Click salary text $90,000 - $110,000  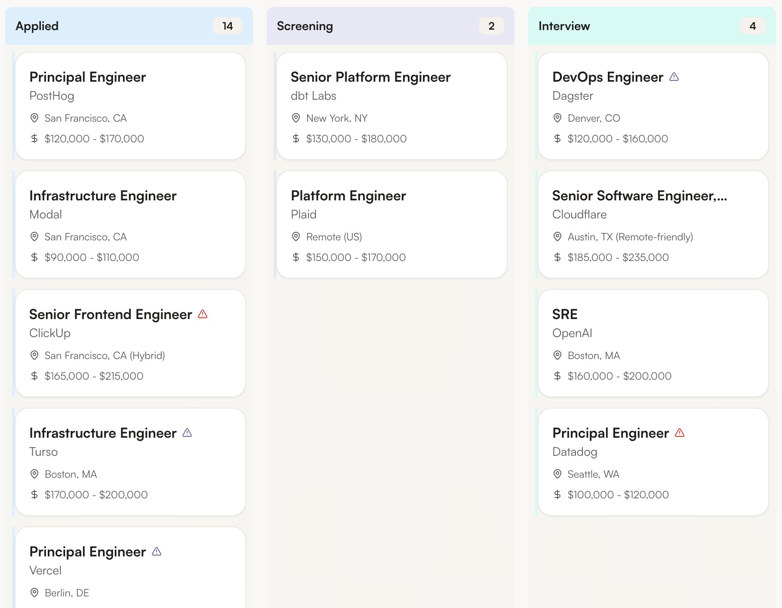(92, 257)
